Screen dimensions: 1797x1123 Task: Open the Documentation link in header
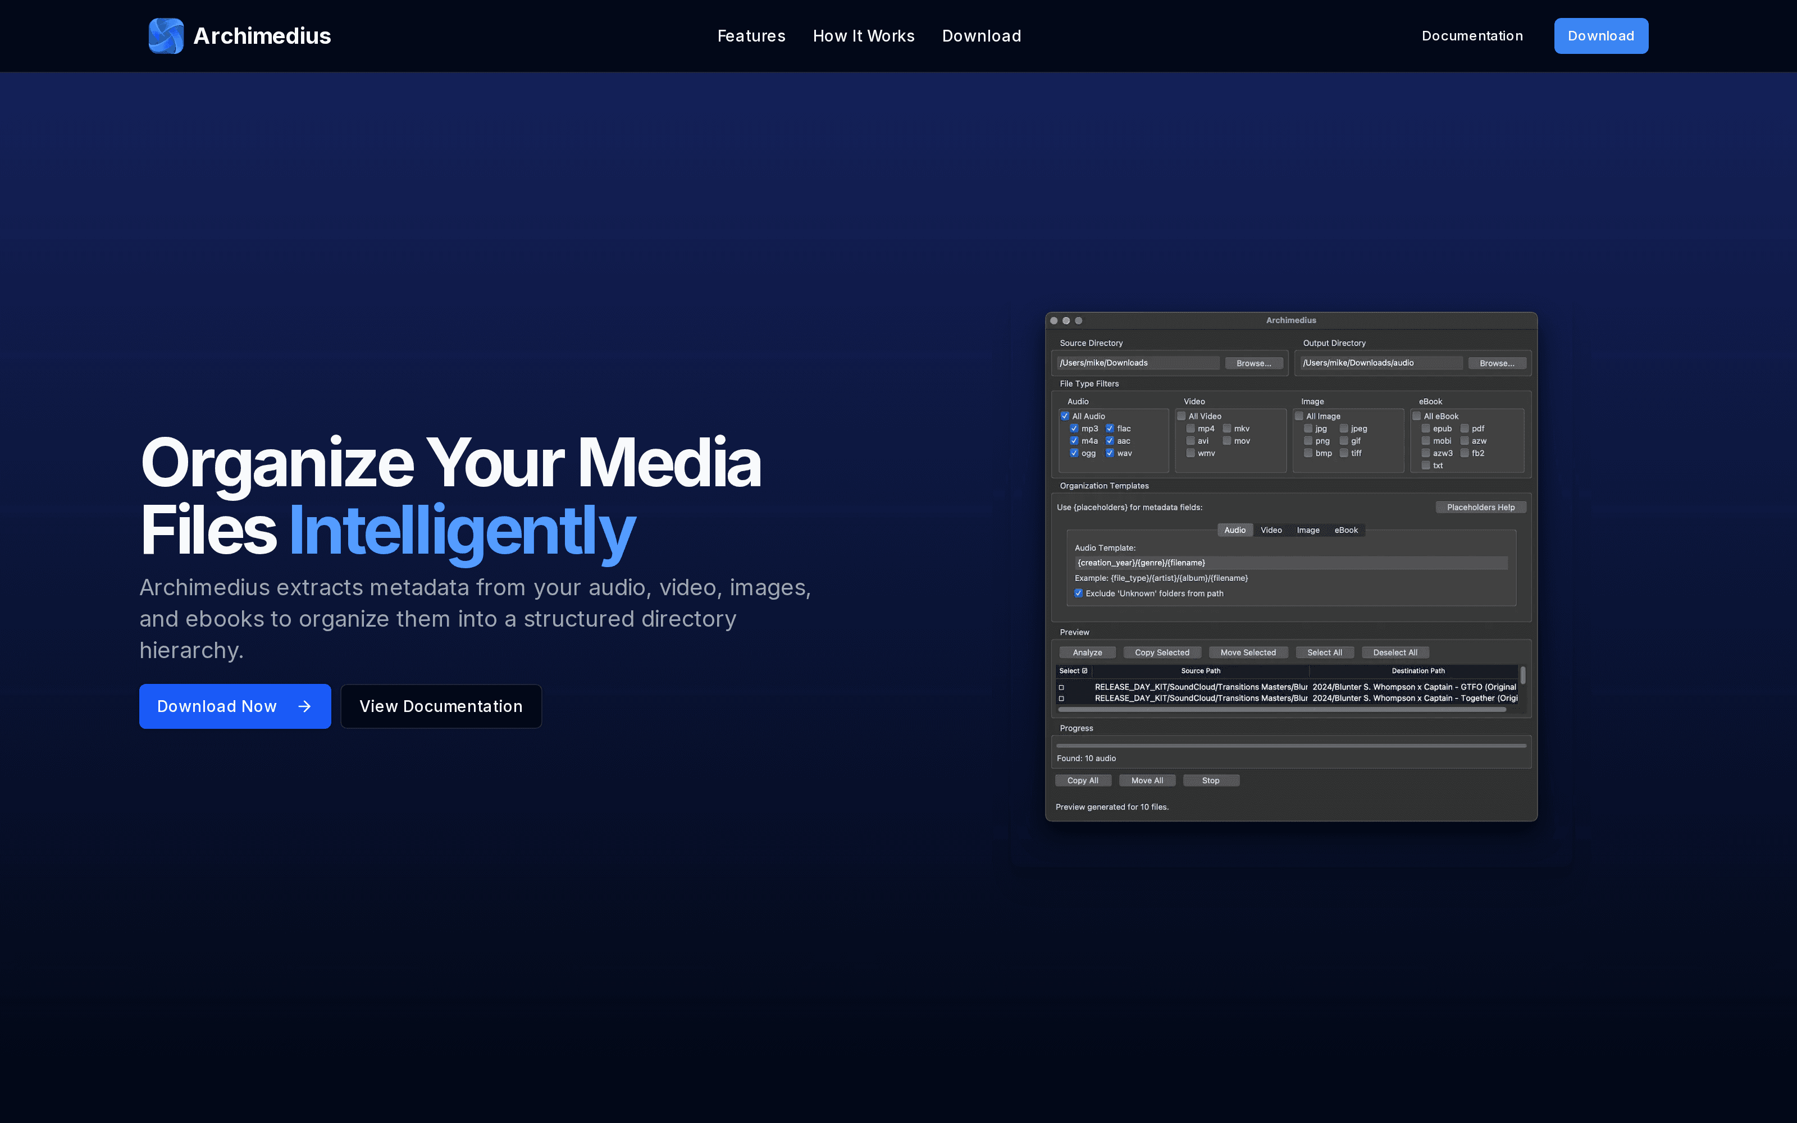pyautogui.click(x=1472, y=35)
